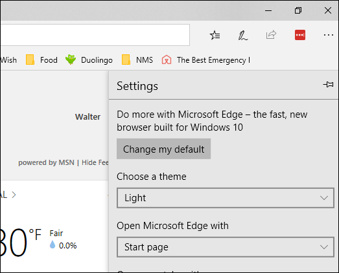Pin the Settings pane open
Screen dimensions: 339x273
click(328, 84)
